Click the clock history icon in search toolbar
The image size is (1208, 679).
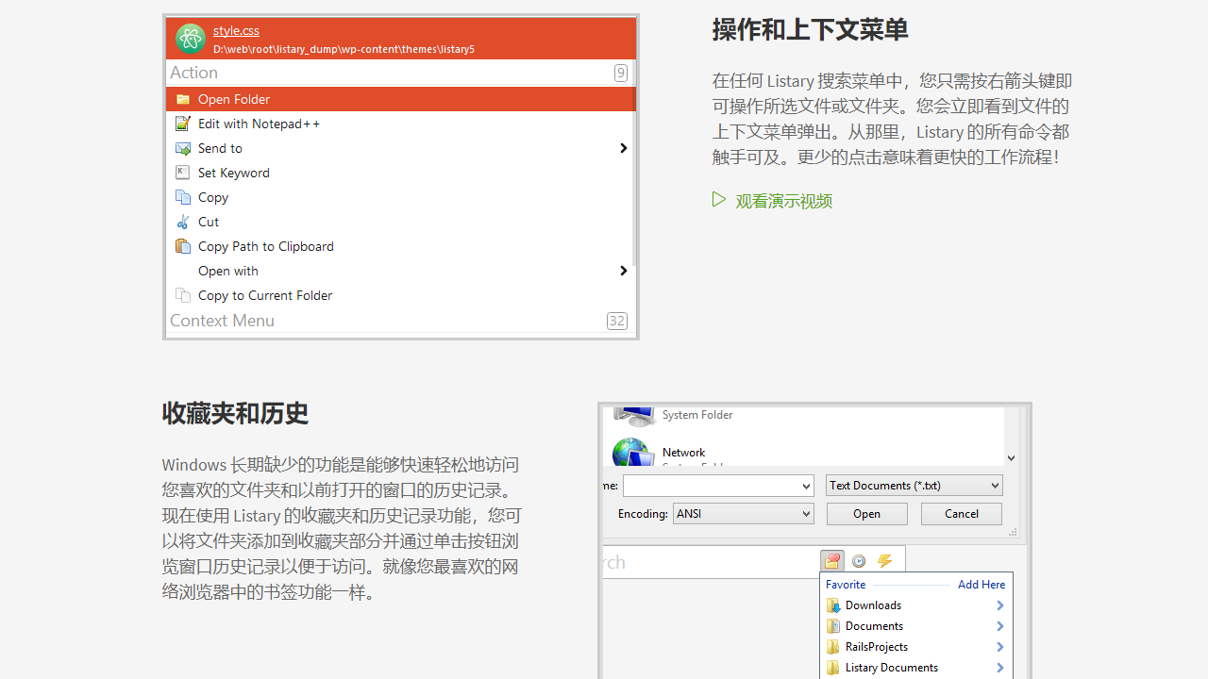[x=859, y=561]
